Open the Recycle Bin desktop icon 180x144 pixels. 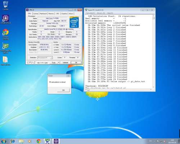click(x=5, y=6)
